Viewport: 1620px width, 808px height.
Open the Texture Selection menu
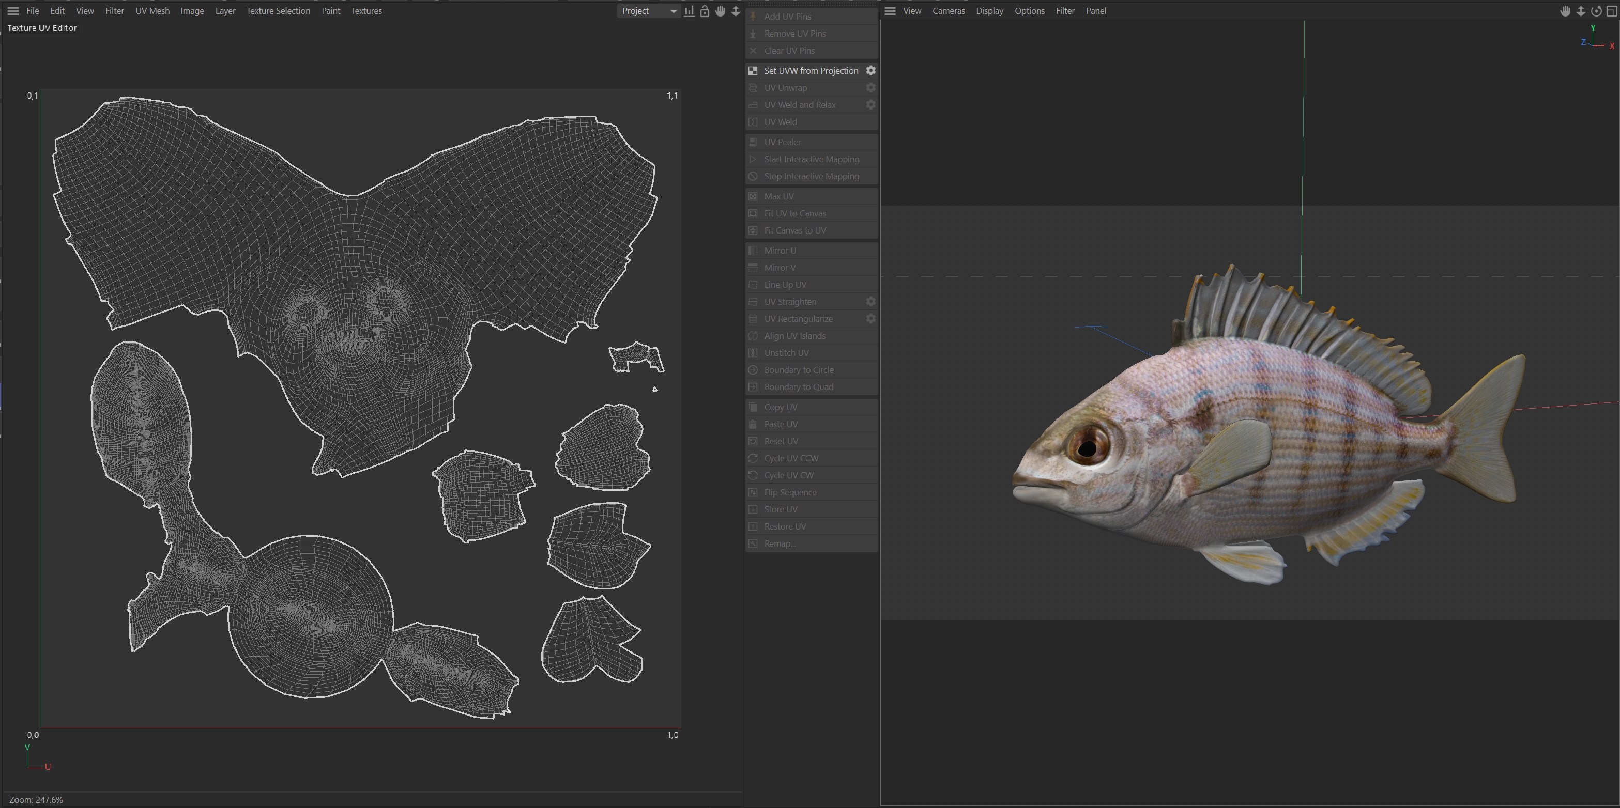point(278,11)
